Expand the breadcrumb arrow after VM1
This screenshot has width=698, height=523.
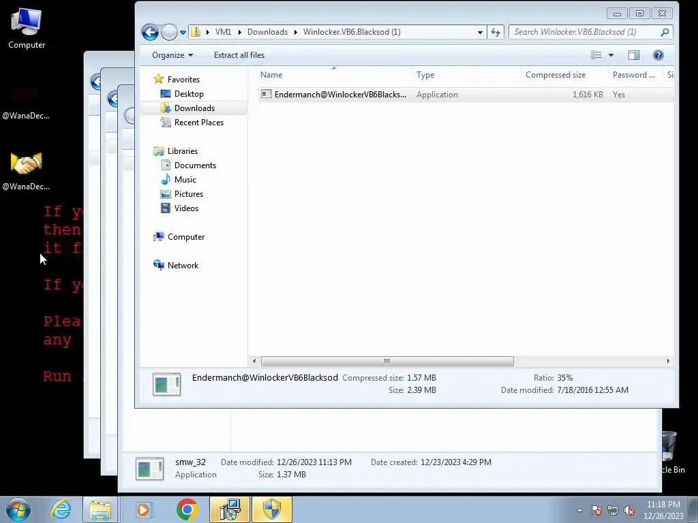pyautogui.click(x=239, y=32)
